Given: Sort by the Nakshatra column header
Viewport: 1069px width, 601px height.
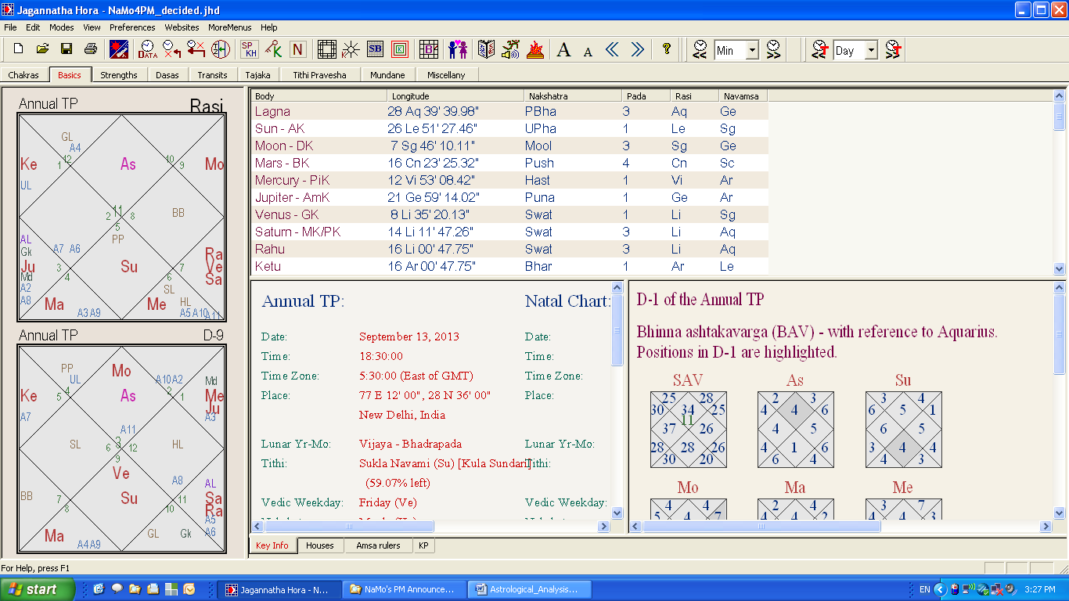Looking at the screenshot, I should (573, 95).
